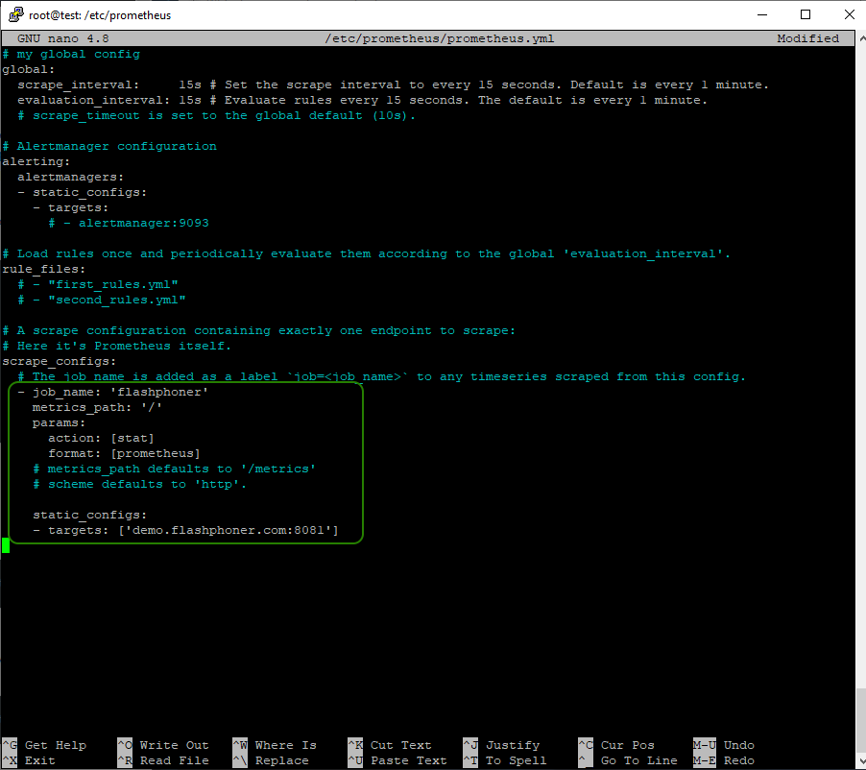Click the PuTTY icon in title bar
This screenshot has height=770, width=866.
15,15
